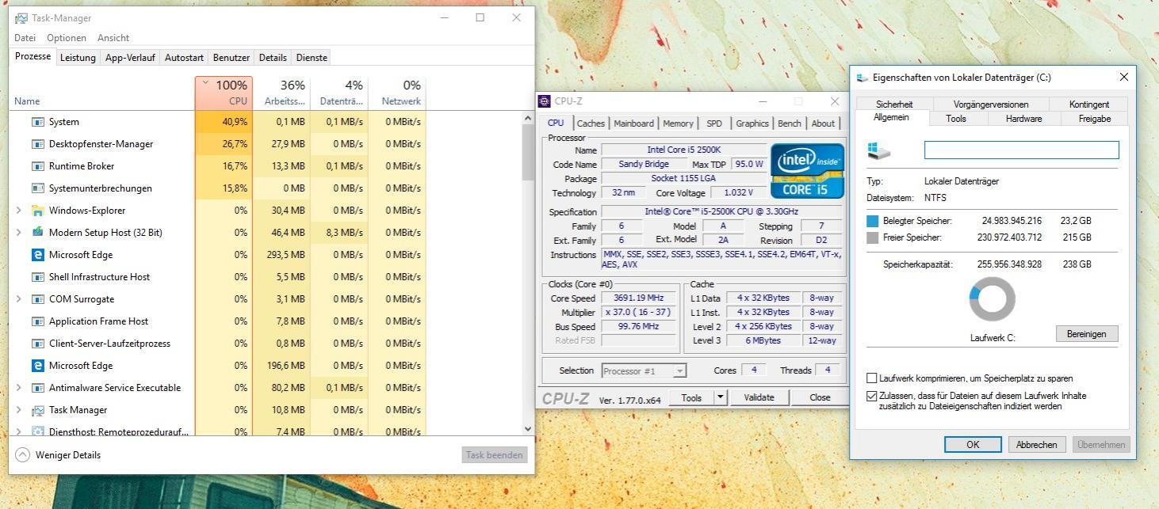
Task: Expand the Task Manager process row
Action: (x=19, y=410)
